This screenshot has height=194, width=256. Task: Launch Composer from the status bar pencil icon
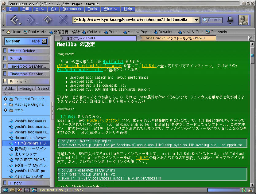[x=20, y=190]
